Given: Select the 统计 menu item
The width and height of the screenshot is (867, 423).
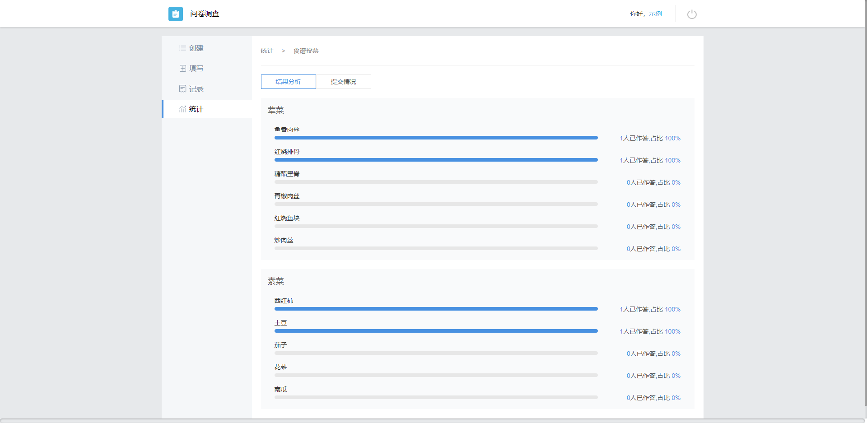Looking at the screenshot, I should point(207,109).
